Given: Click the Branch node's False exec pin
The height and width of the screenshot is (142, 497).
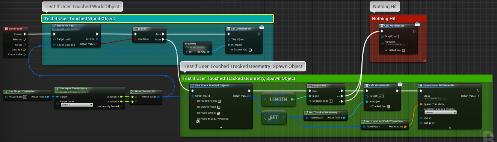Looking at the screenshot, I should point(163,39).
